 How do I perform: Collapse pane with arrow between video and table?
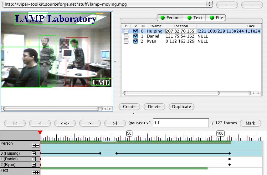click(x=115, y=61)
